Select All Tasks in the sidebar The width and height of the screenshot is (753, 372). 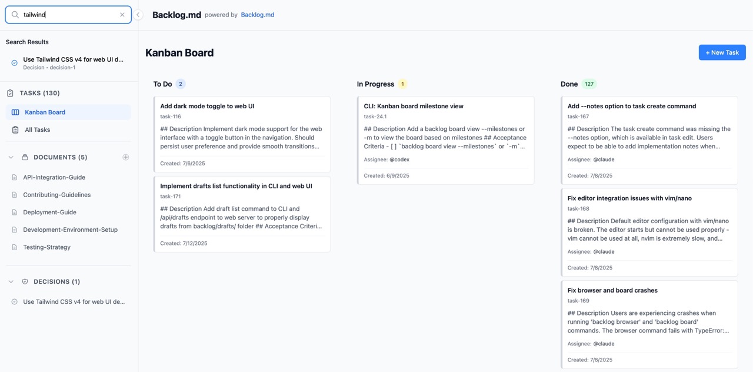tap(38, 129)
